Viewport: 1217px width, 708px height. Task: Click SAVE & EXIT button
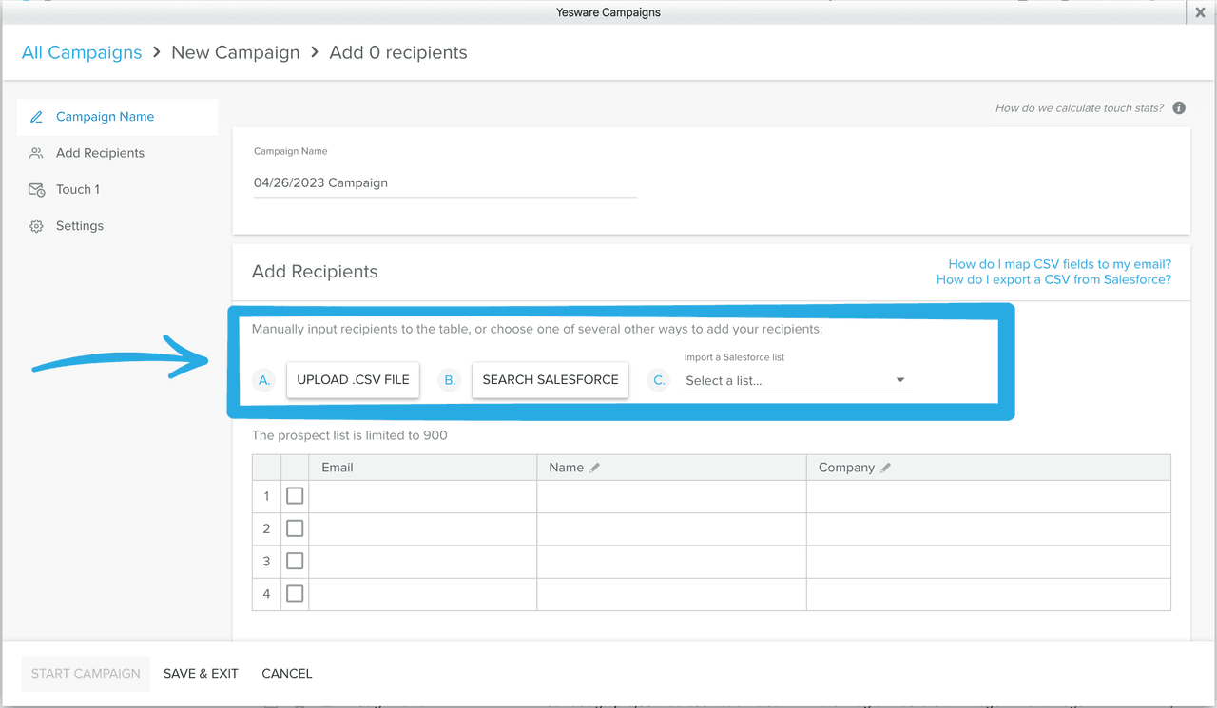(201, 673)
